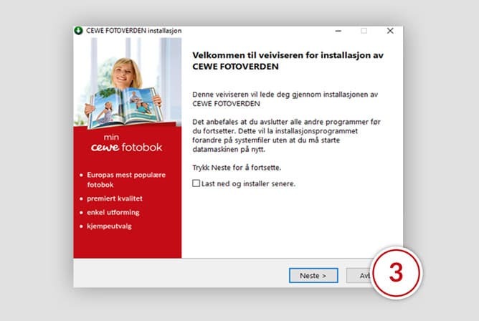Screen dimensions: 479x321
Task: Minimize the CEWE FOTOVERDEN installer window
Action: tap(338, 31)
